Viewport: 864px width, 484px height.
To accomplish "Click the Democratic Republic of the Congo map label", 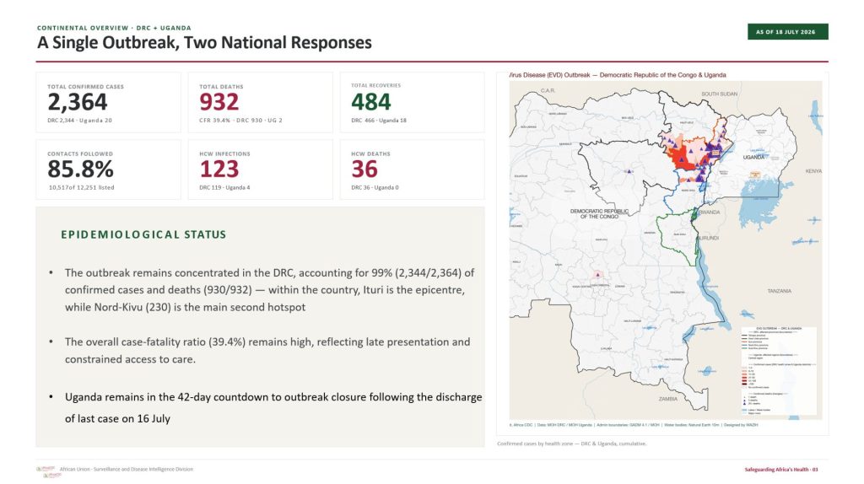I will click(599, 213).
